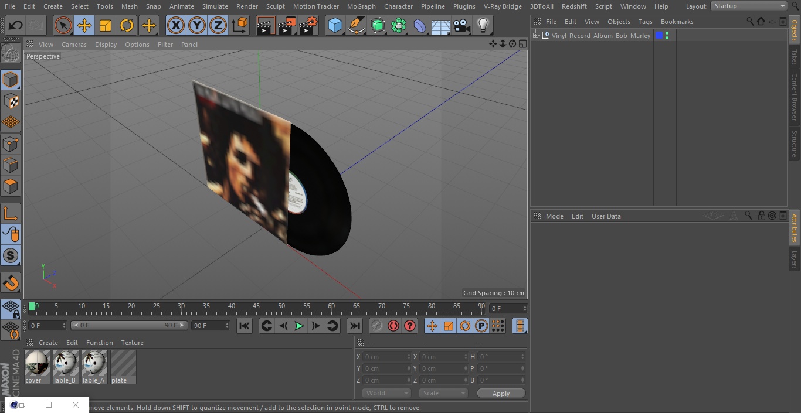The width and height of the screenshot is (801, 413).
Task: Click the object's blue layer color swatch
Action: coord(659,36)
